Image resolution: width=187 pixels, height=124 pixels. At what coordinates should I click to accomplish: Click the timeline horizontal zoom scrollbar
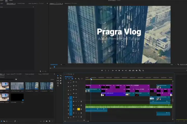(x=76, y=121)
